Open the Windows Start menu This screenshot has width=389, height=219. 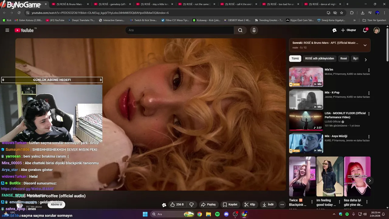coord(145,214)
